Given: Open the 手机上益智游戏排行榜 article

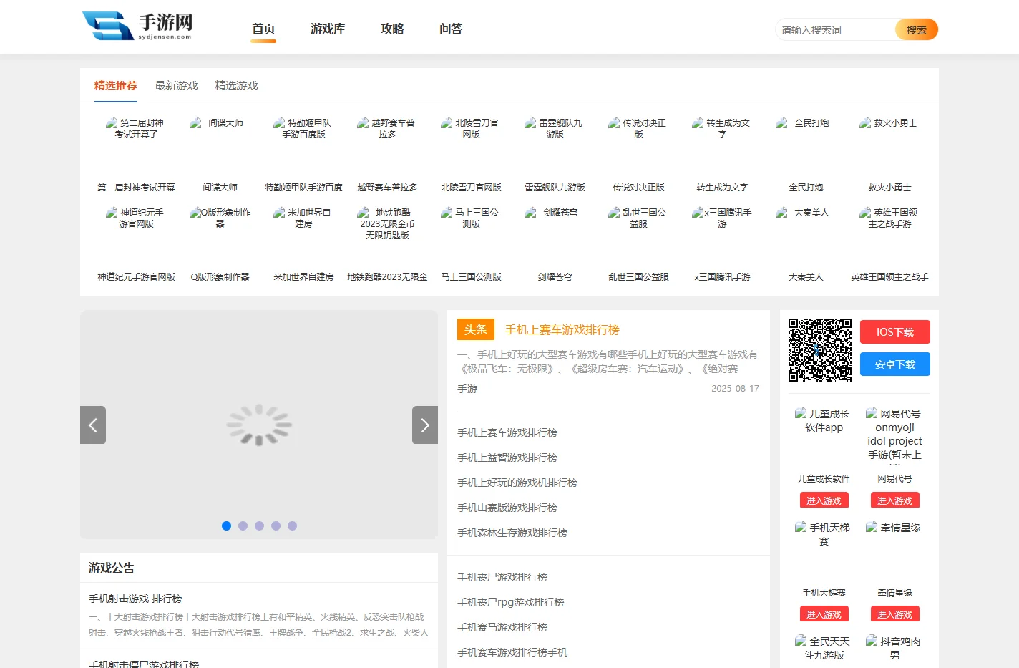Looking at the screenshot, I should tap(507, 458).
